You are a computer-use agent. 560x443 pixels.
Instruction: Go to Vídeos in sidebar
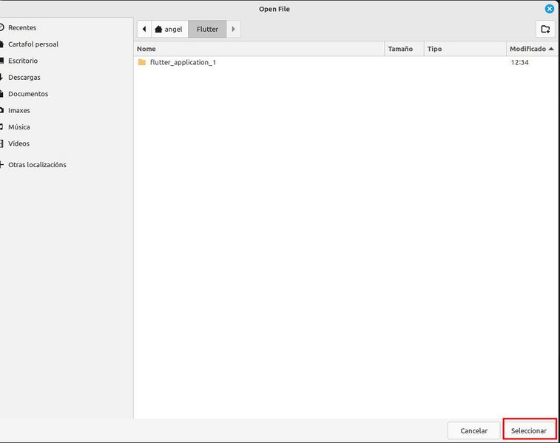[x=67, y=143]
